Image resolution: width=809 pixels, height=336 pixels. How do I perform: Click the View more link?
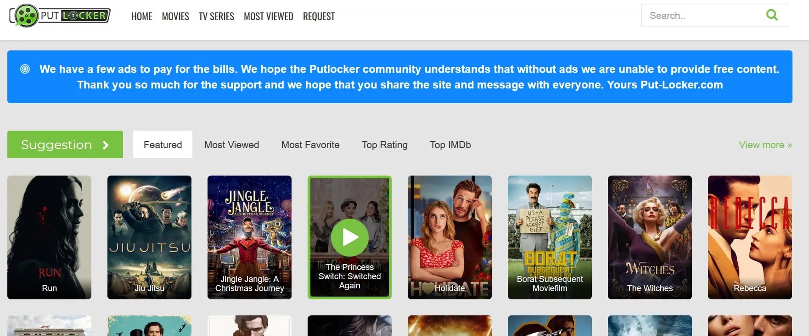pyautogui.click(x=765, y=145)
